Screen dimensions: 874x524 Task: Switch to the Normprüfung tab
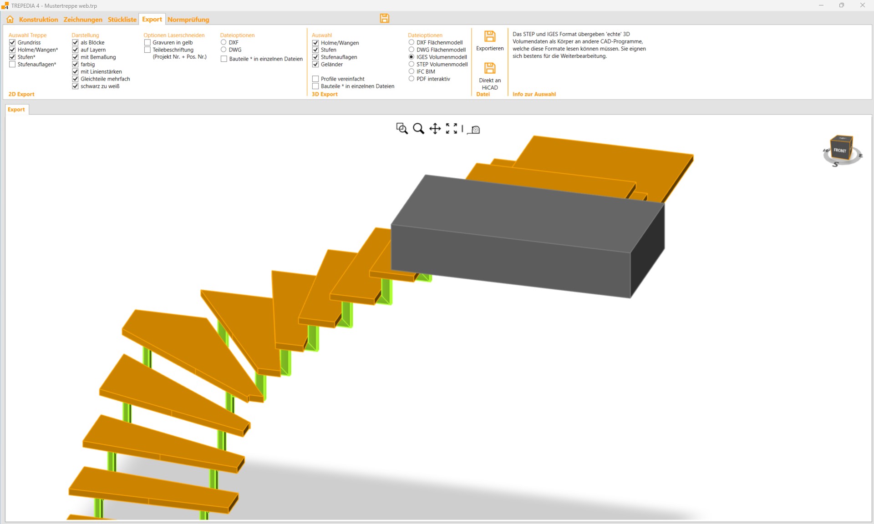click(188, 20)
